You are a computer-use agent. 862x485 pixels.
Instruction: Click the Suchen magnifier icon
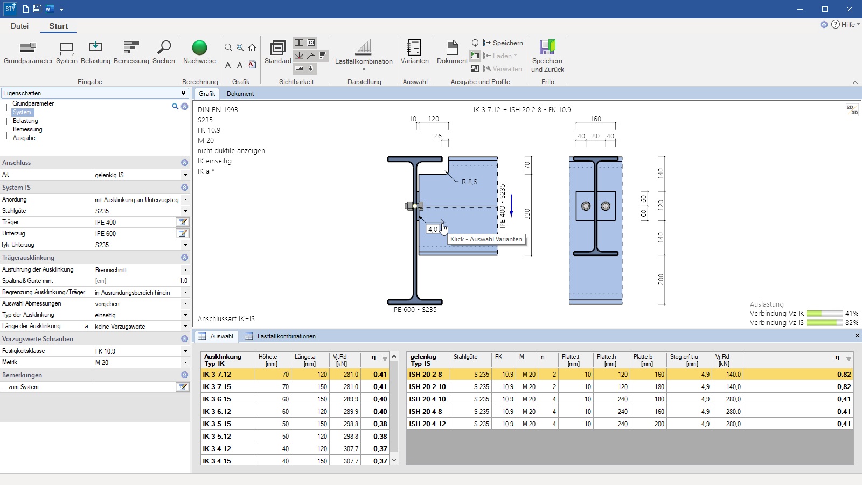(164, 48)
